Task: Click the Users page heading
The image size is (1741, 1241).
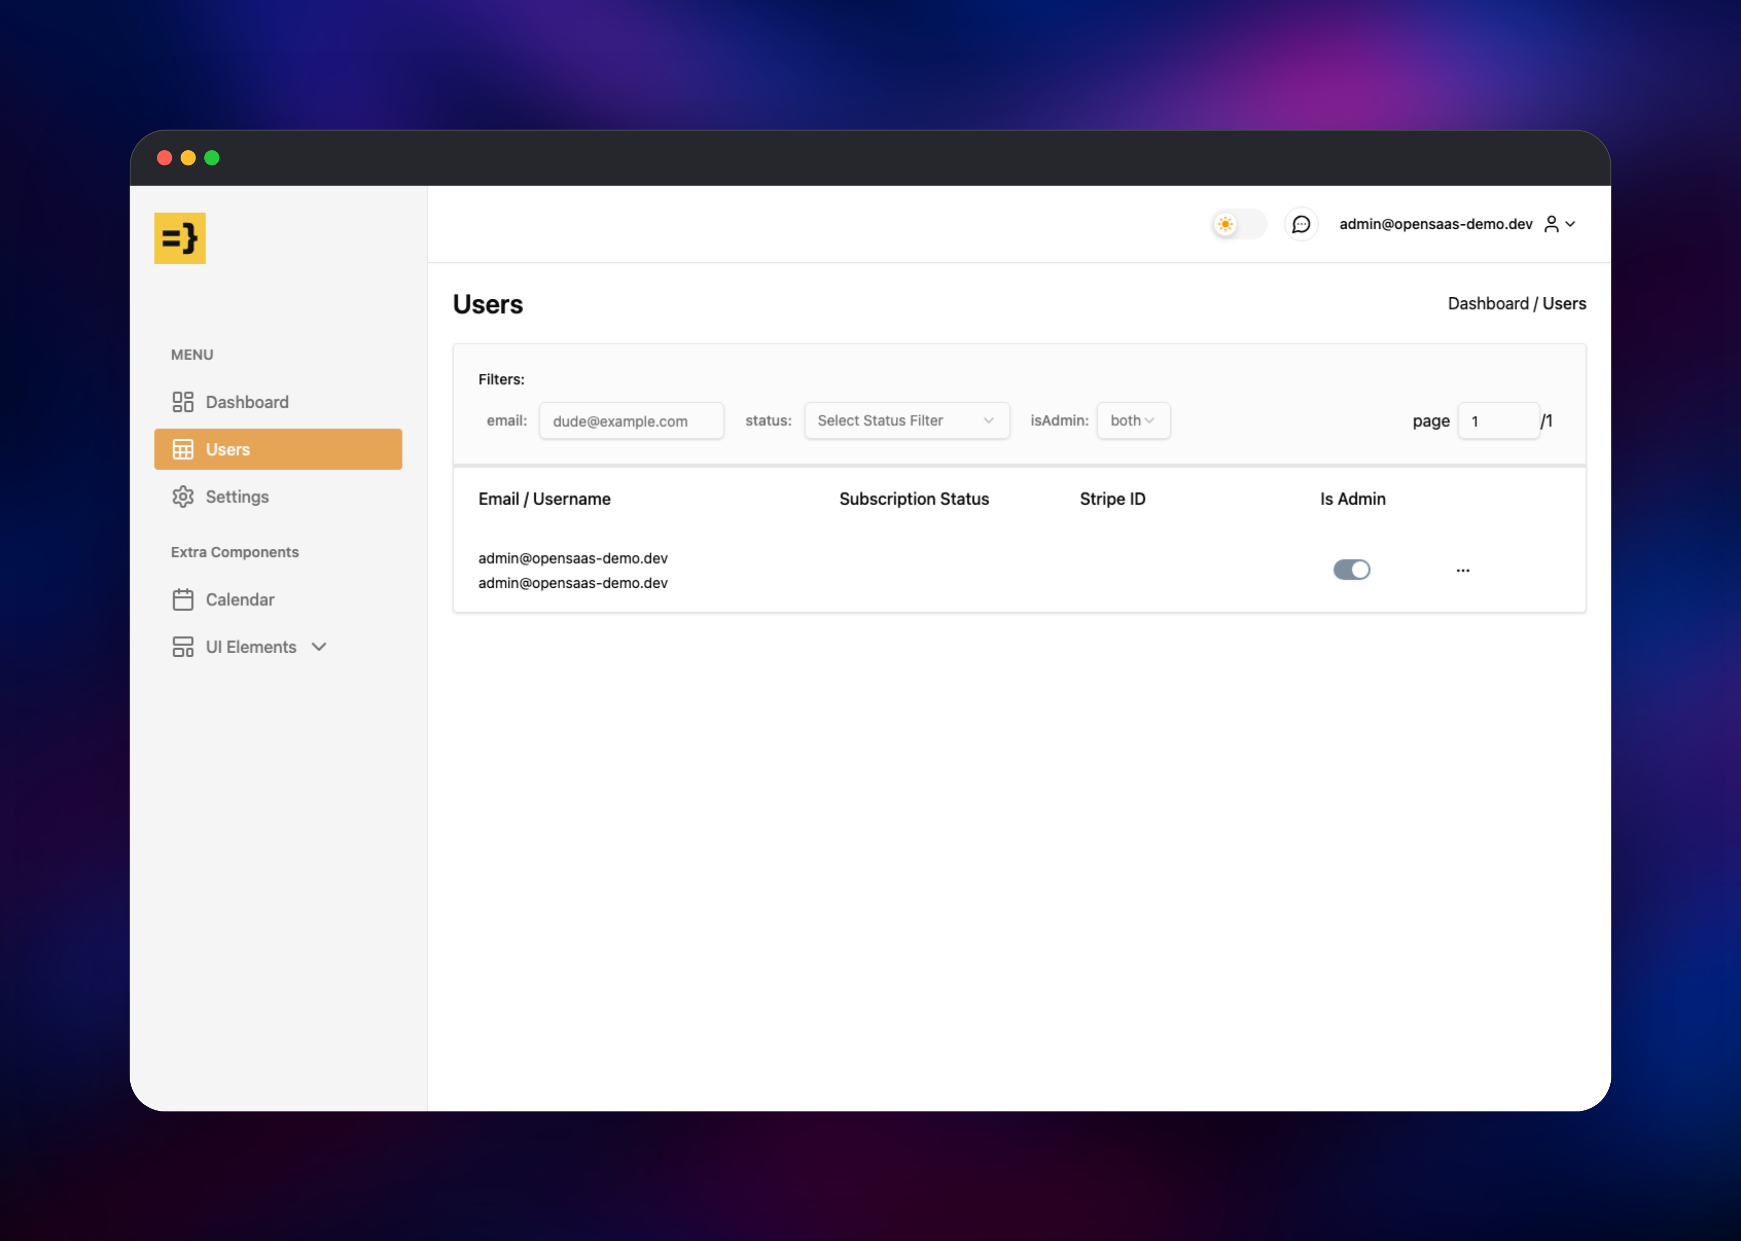Action: 488,304
